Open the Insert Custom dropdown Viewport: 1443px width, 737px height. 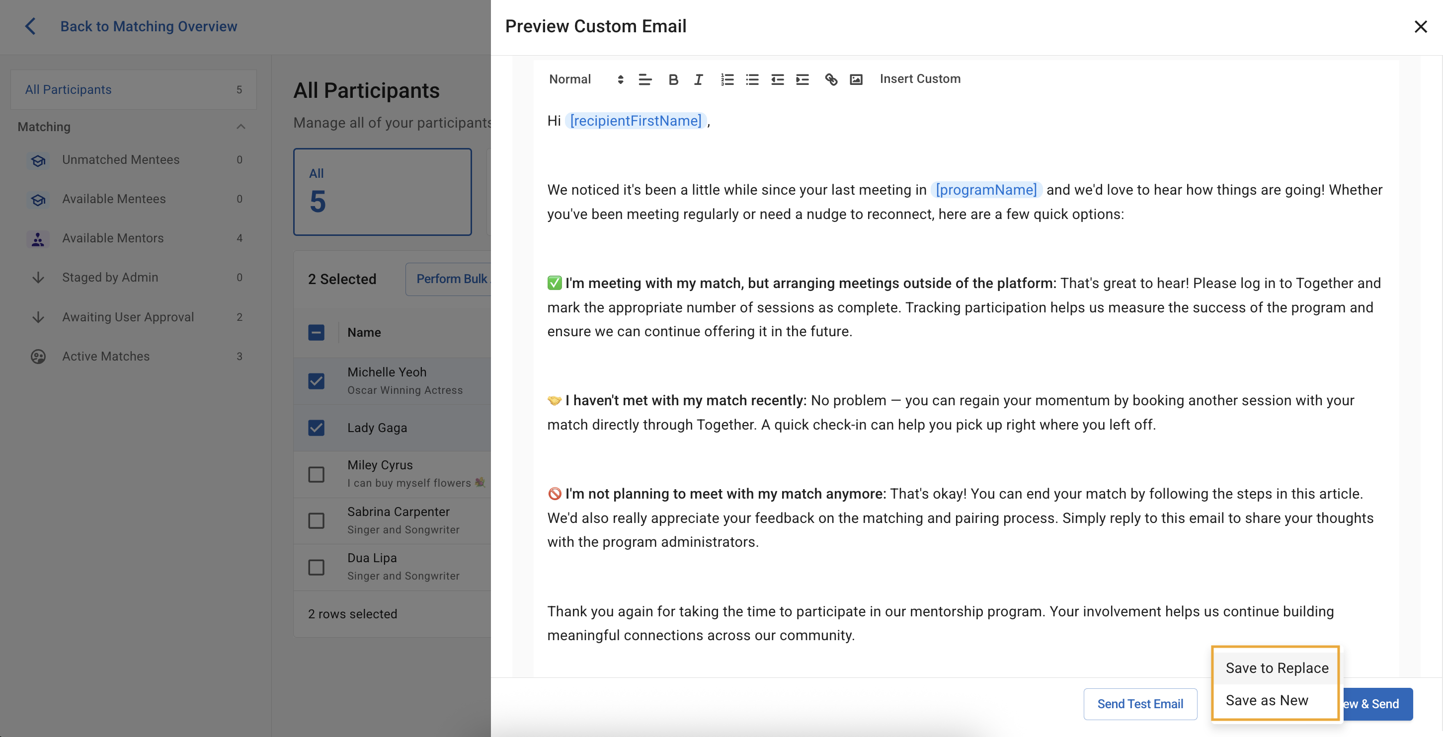920,79
